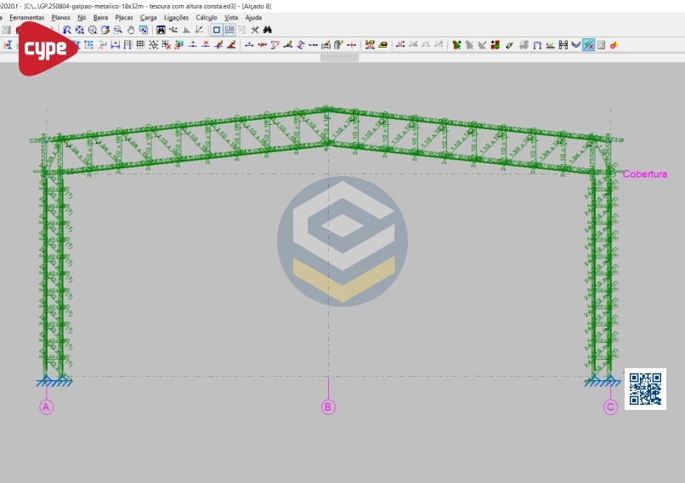Click the binoculars search icon
Viewport: 685px width, 483px height.
(x=267, y=30)
